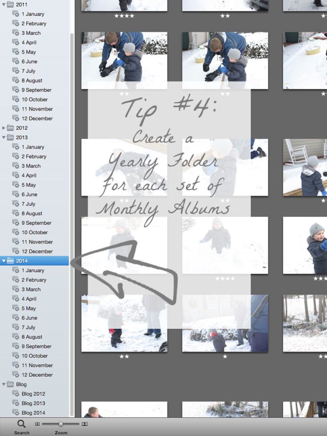Open 6 June under the 2014 folder
The height and width of the screenshot is (436, 327).
coord(29,318)
